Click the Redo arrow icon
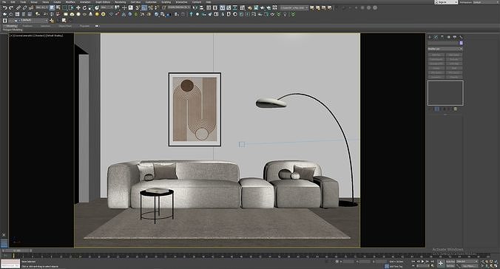500x269 pixels. pos(11,7)
